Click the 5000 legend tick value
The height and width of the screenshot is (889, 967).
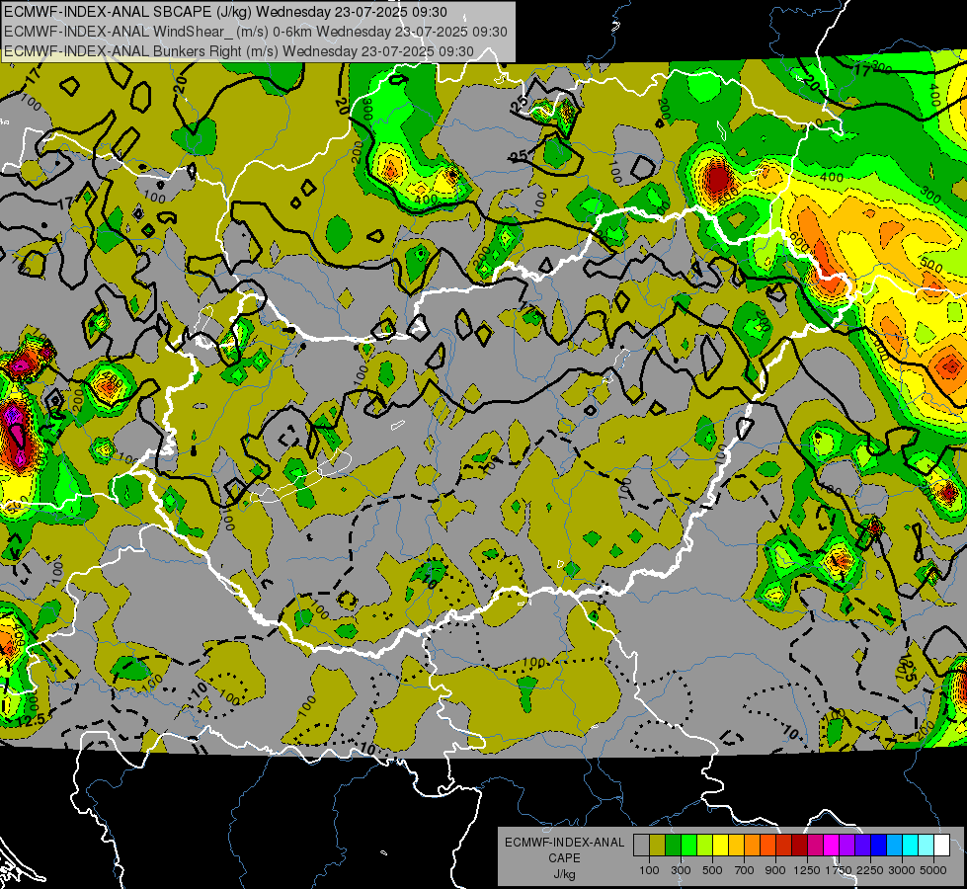933,870
